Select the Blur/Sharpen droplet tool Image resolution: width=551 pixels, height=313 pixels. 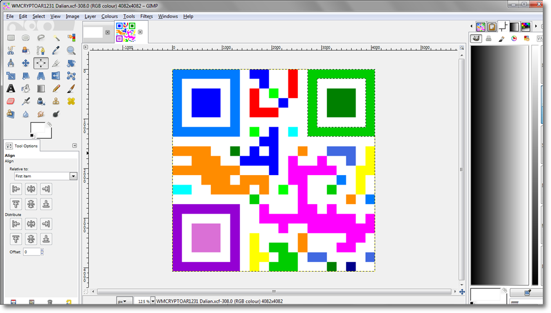click(x=26, y=114)
